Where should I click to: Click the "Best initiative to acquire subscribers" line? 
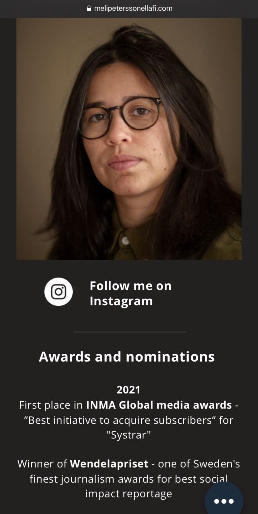tap(129, 421)
